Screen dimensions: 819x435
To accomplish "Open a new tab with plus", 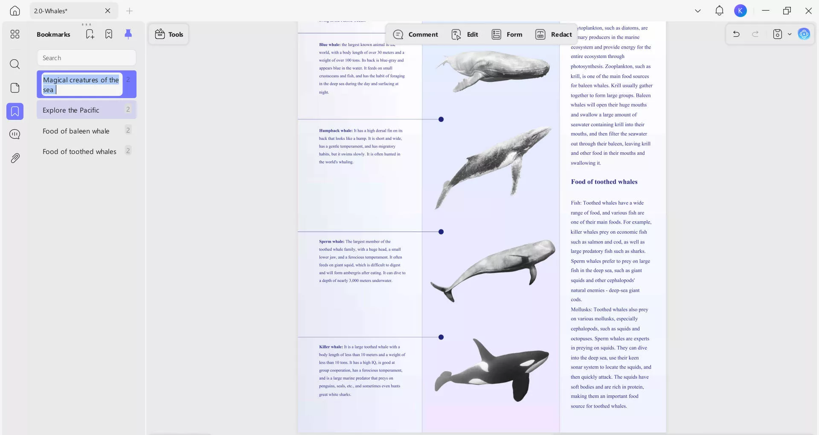I will tap(130, 11).
